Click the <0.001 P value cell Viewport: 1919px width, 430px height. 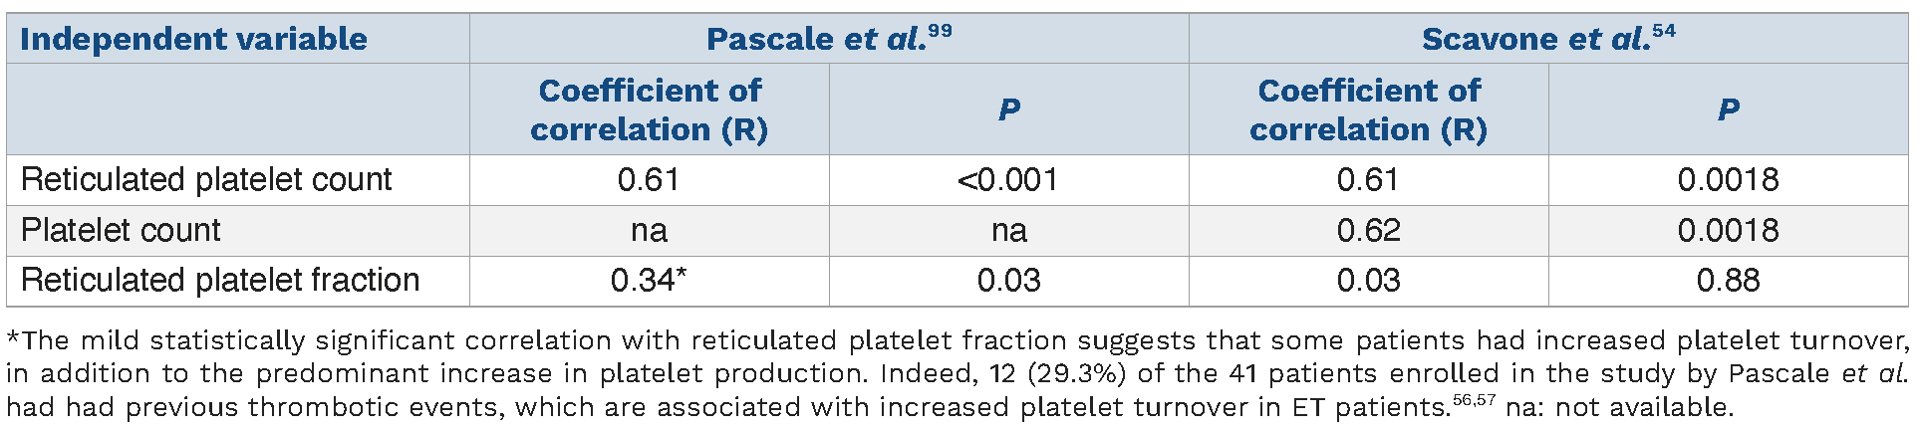click(x=1008, y=180)
